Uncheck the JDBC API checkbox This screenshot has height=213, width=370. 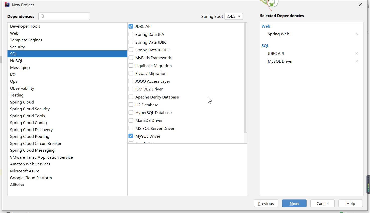[x=131, y=26]
